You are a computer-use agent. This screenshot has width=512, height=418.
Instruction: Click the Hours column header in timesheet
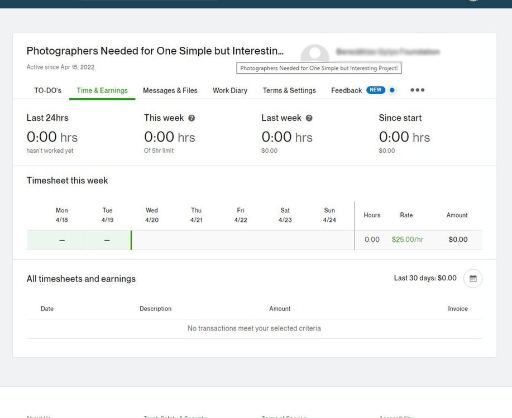[x=372, y=215]
